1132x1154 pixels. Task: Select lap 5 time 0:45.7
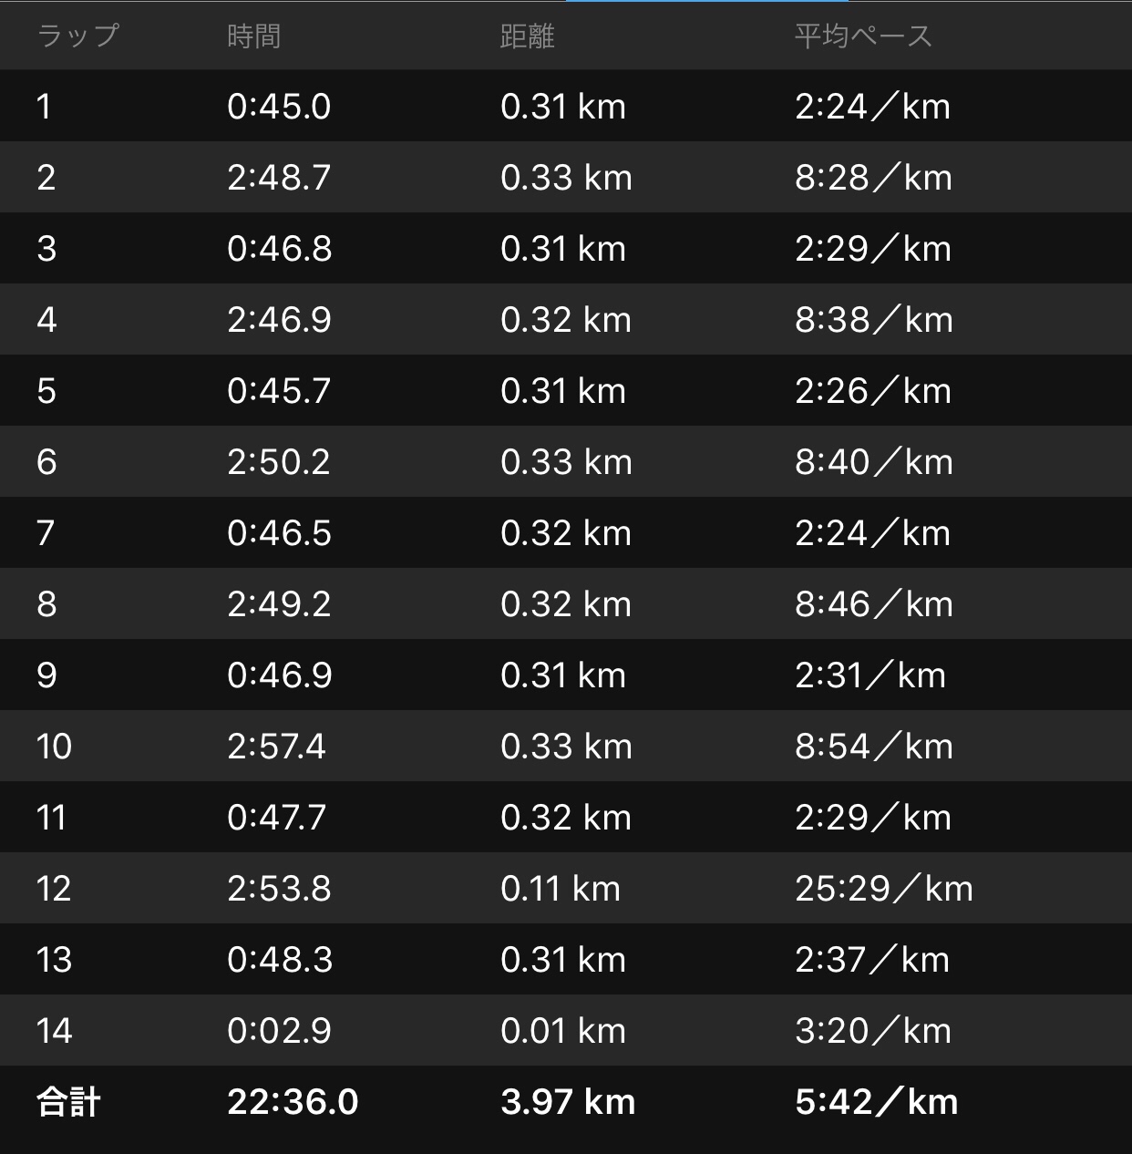coord(279,391)
